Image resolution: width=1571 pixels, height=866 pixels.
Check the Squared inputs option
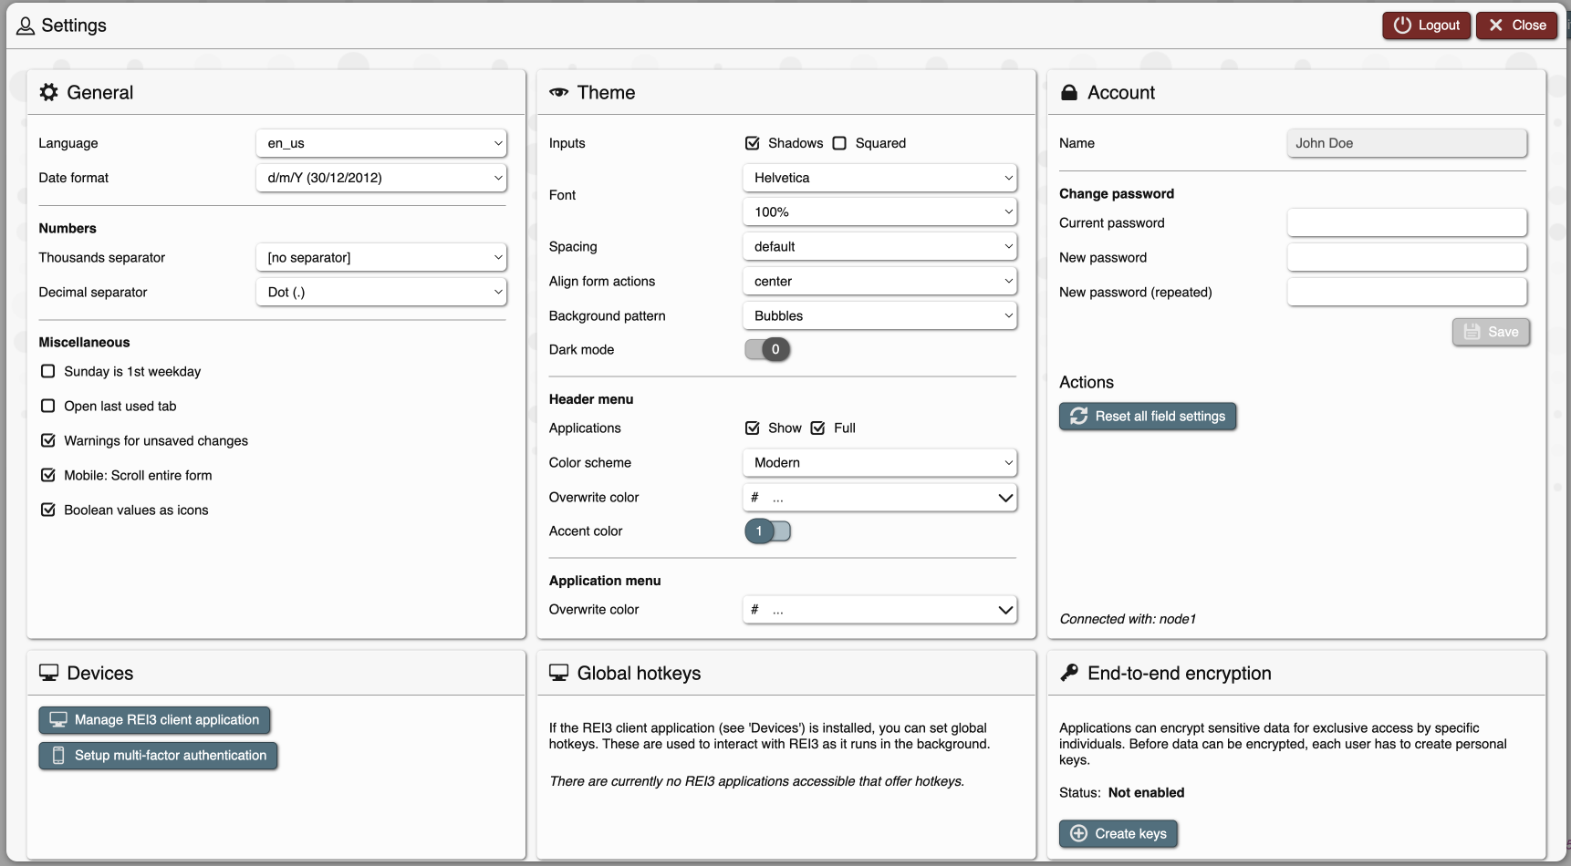click(839, 143)
